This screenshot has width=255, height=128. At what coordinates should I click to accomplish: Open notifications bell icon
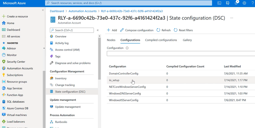[236, 3]
